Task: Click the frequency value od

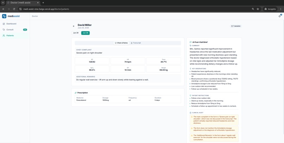Action: click(x=130, y=100)
